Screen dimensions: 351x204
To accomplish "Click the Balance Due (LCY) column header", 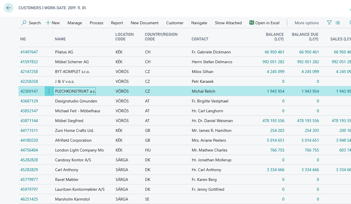I will click(305, 37).
